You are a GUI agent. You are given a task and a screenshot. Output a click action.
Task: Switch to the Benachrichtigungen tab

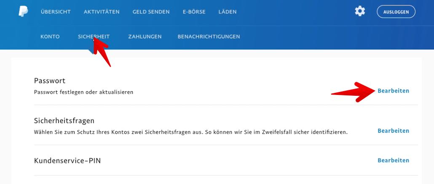coord(209,37)
